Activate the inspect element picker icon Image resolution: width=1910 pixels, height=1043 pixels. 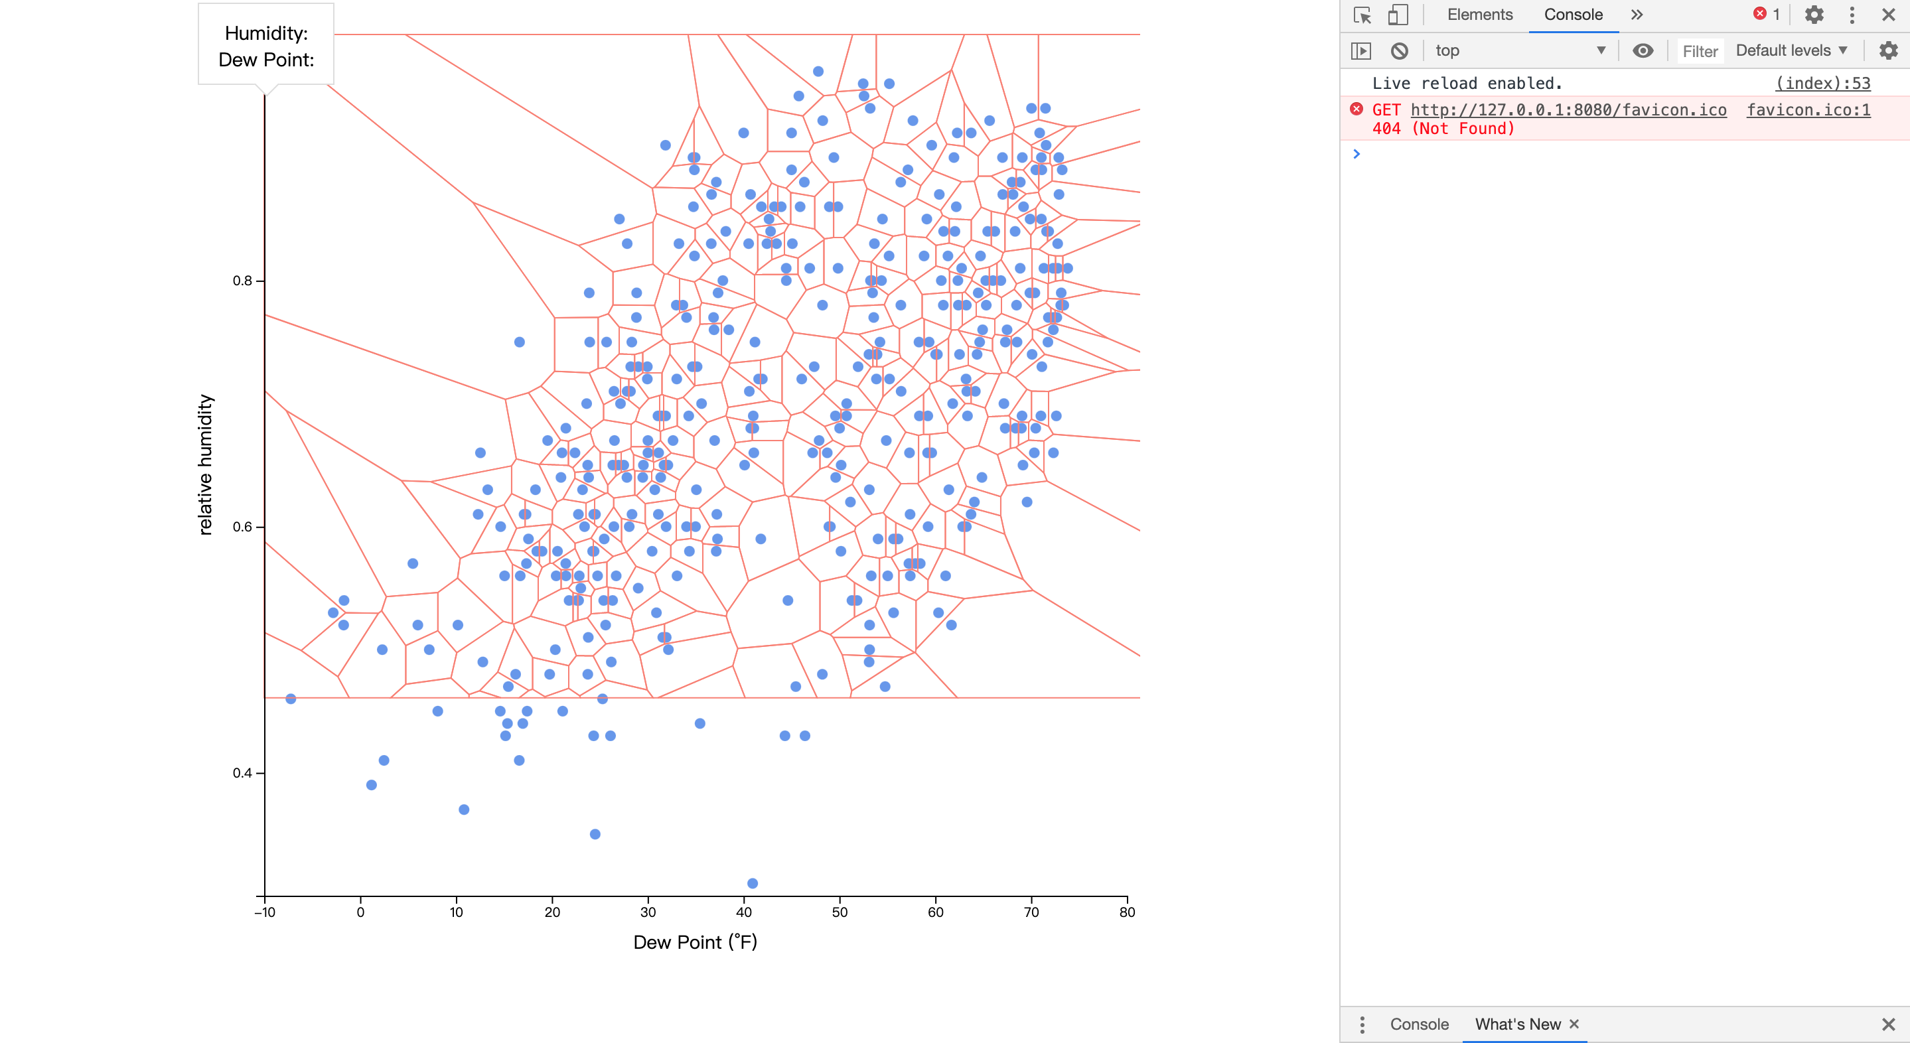coord(1362,15)
